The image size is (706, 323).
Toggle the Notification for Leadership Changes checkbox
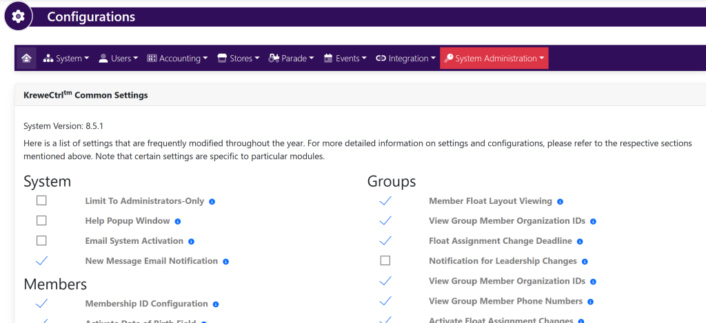coord(385,261)
